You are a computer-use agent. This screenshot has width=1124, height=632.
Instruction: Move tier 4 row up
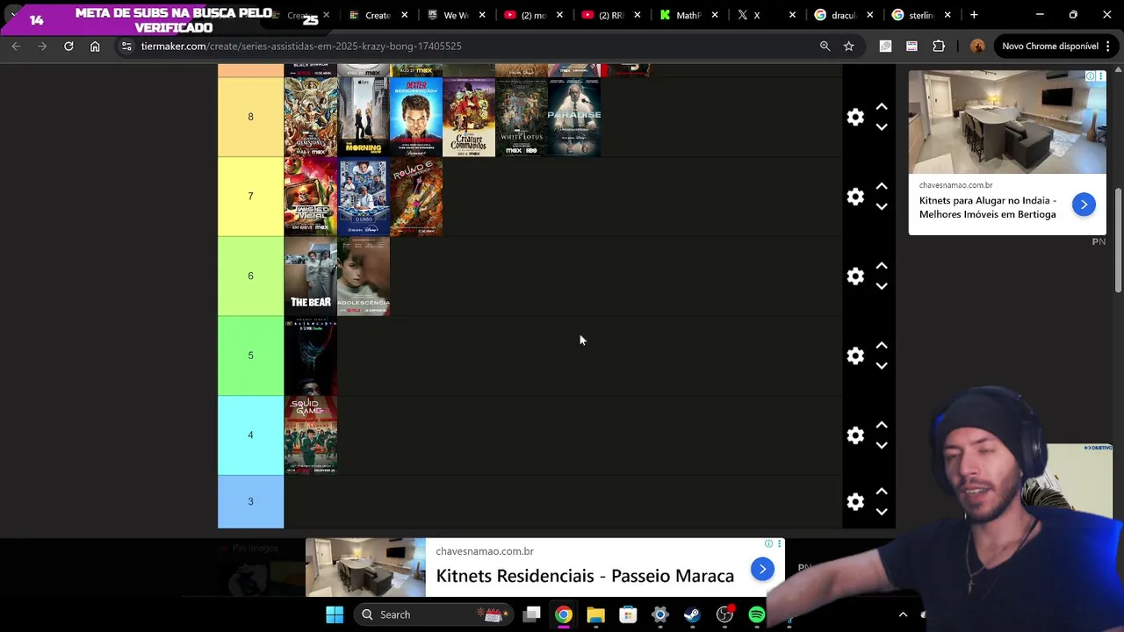(882, 425)
